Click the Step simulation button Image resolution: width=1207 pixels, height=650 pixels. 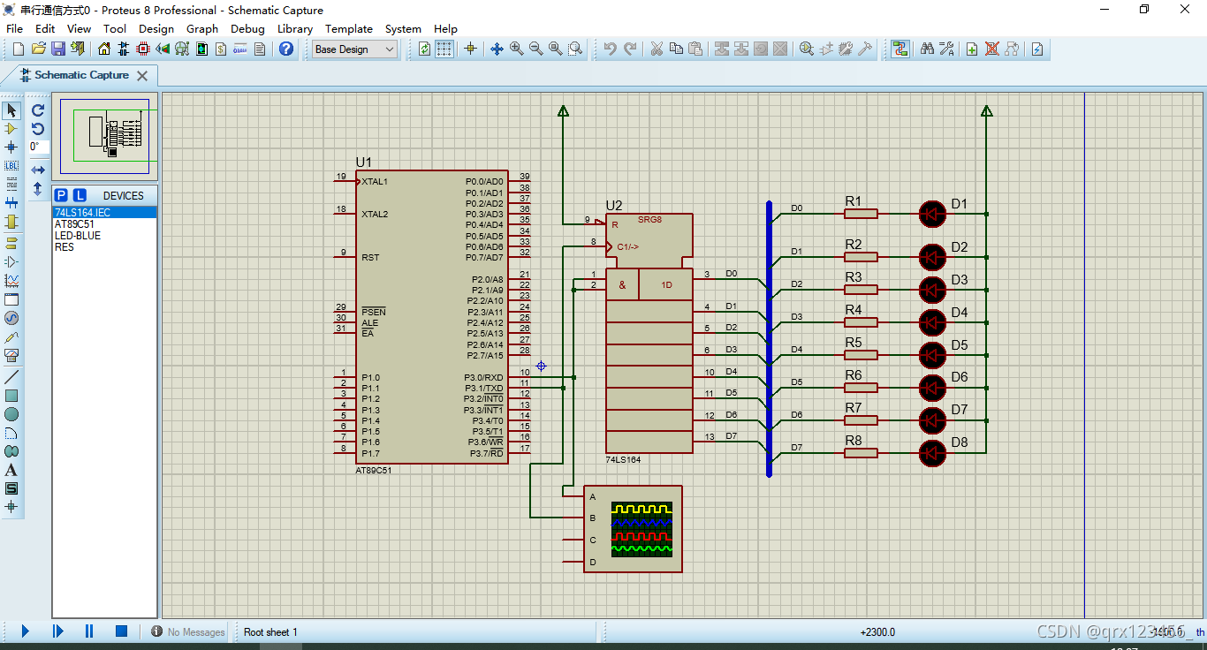[57, 631]
